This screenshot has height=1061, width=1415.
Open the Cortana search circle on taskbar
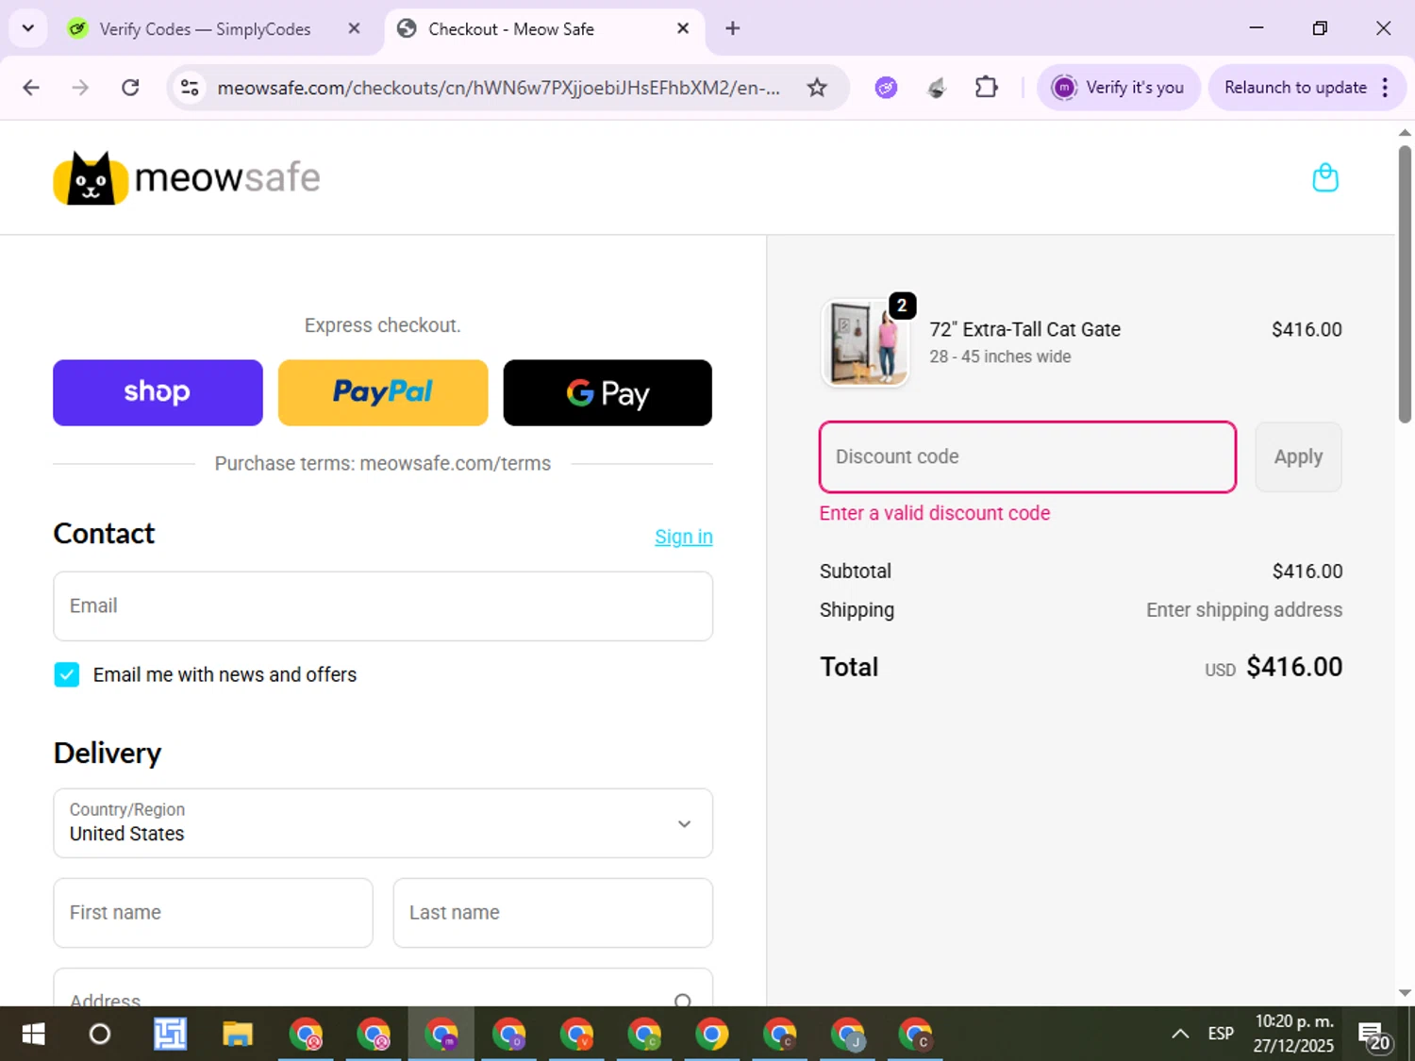99,1035
